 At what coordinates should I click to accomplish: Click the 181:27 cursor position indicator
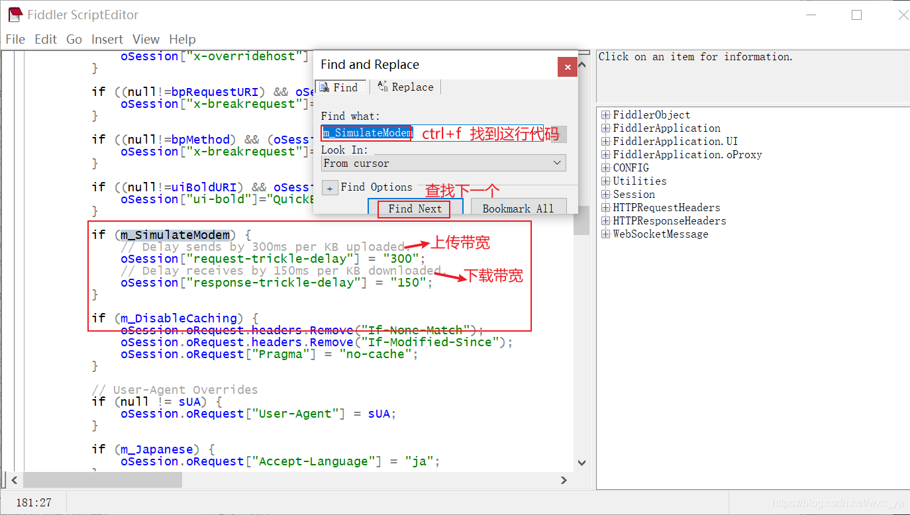click(x=34, y=503)
